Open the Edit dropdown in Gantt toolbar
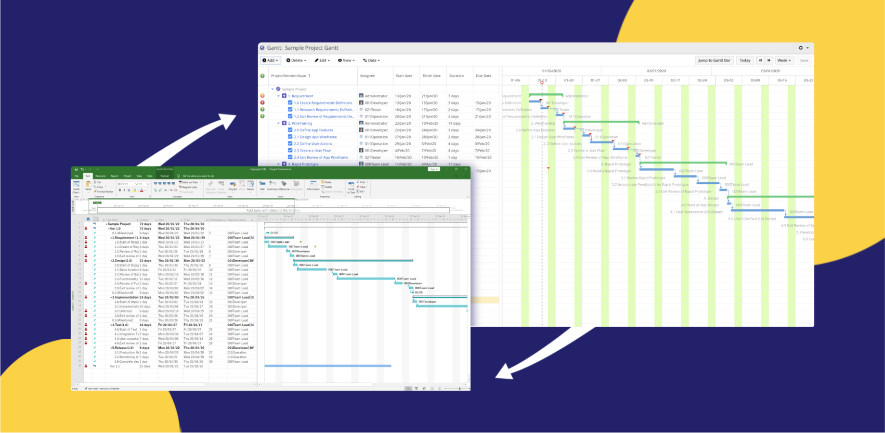This screenshot has width=885, height=433. point(322,60)
